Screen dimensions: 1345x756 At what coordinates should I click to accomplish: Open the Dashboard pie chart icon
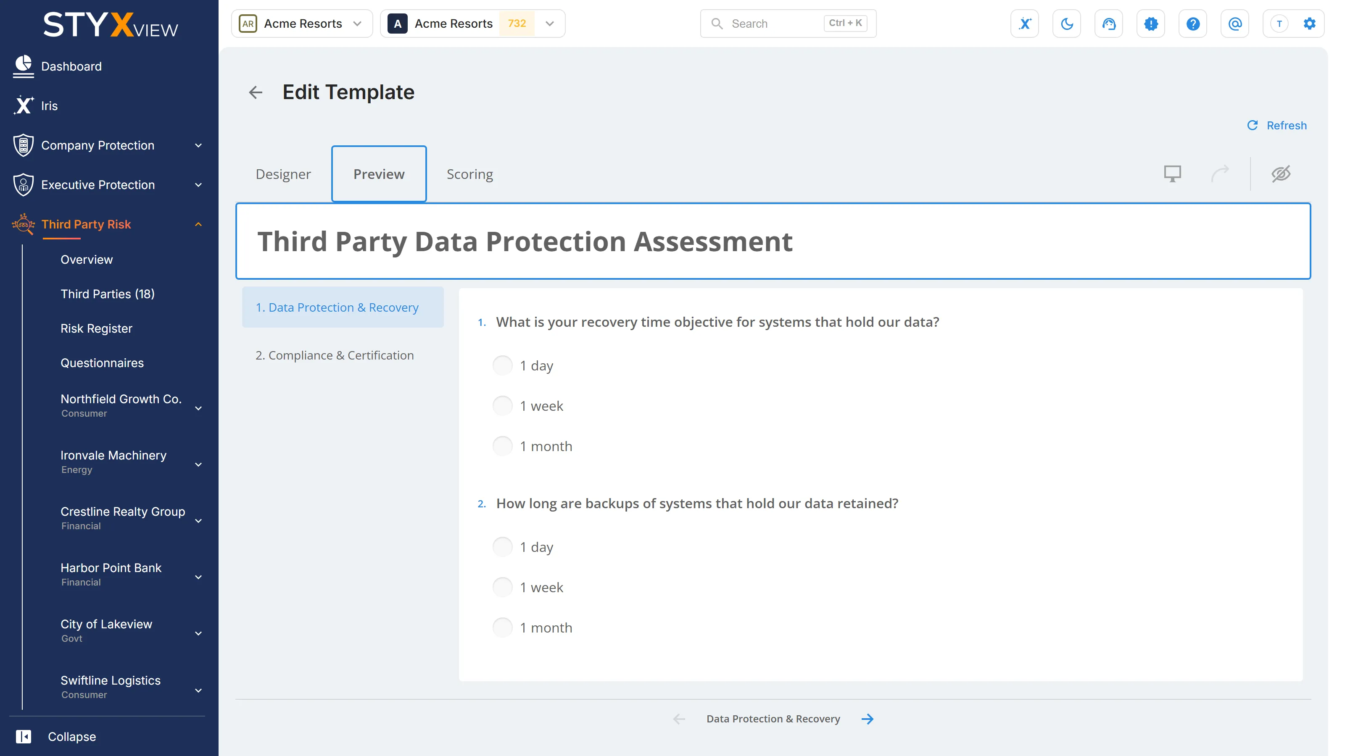coord(23,66)
